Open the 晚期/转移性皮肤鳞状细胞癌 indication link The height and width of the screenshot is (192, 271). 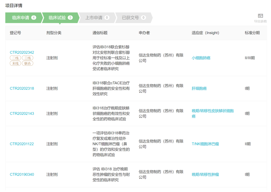pyautogui.click(x=213, y=114)
